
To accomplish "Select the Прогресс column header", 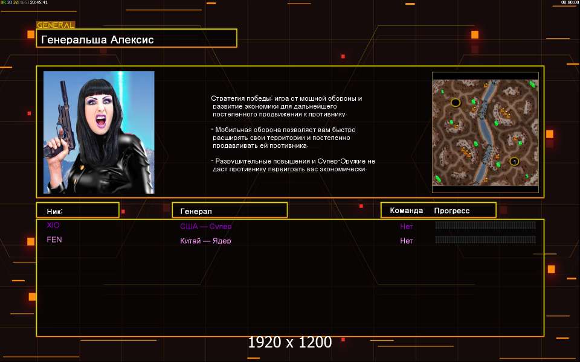I will 451,211.
